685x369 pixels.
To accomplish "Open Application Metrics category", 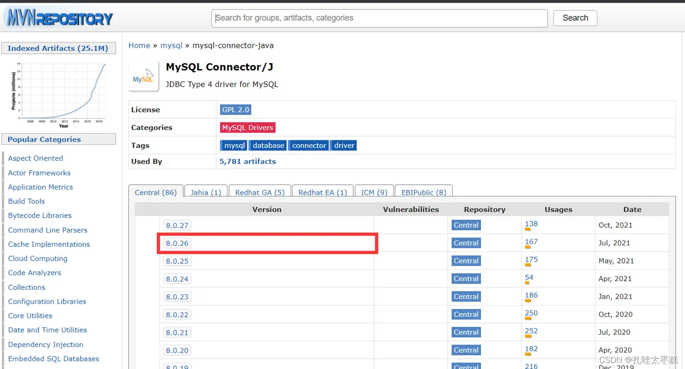I will 41,187.
